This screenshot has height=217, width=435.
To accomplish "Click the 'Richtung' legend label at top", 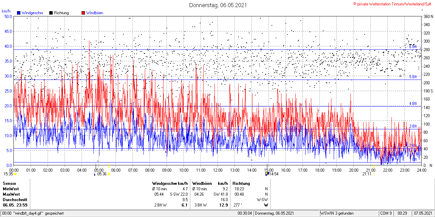I will click(61, 13).
